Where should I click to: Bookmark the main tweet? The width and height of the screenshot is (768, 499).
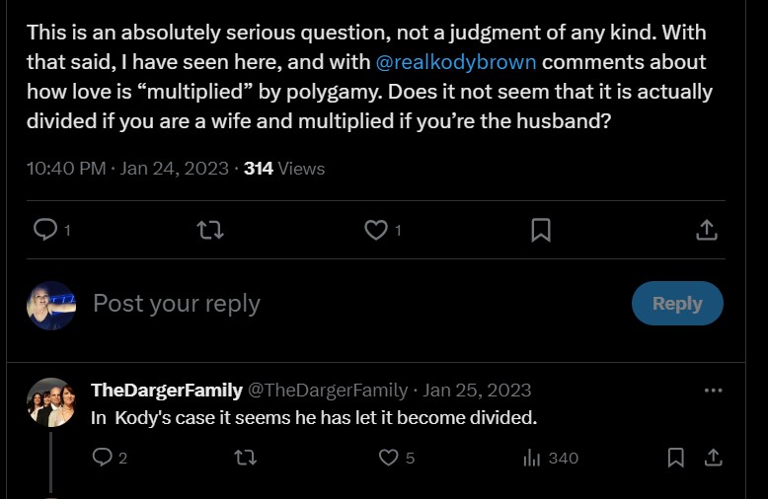[541, 230]
